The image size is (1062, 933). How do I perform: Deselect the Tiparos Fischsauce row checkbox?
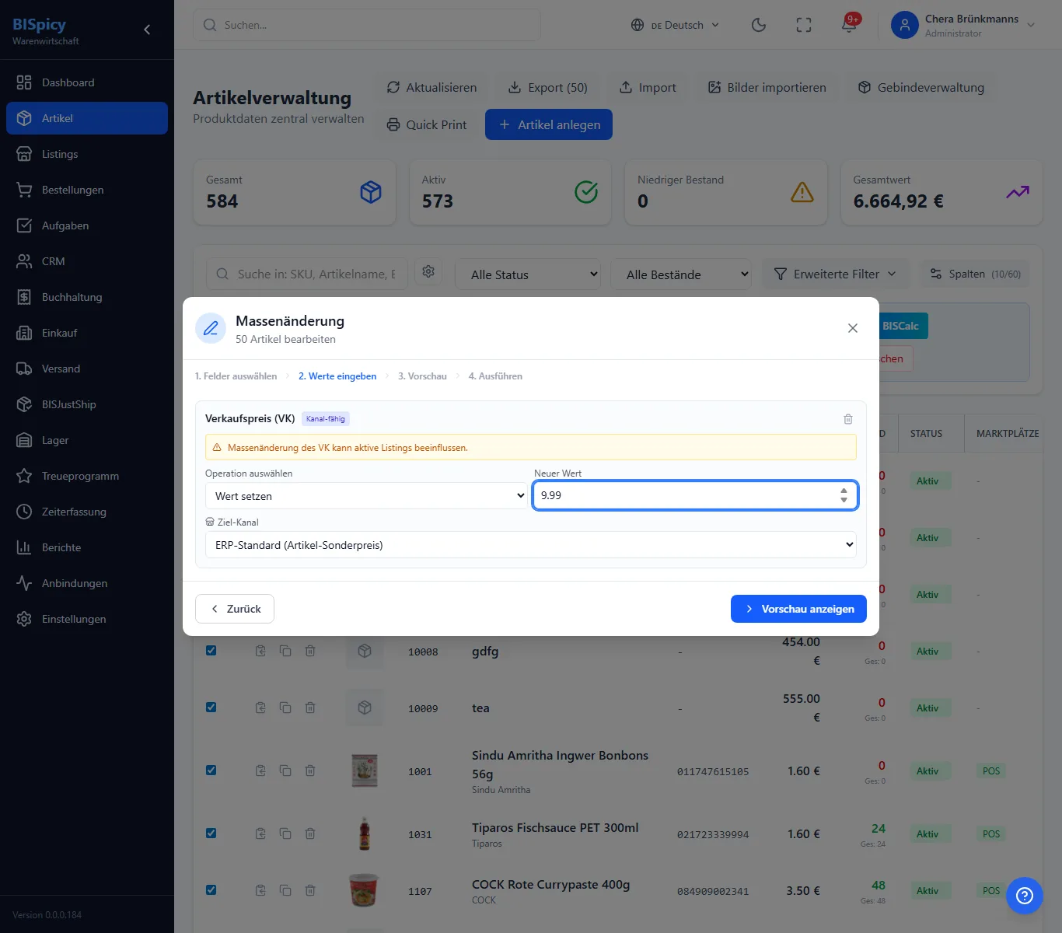211,833
